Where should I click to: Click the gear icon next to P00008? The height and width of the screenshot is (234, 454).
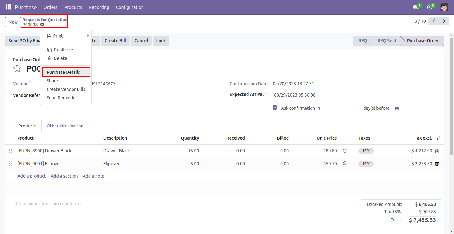point(42,25)
